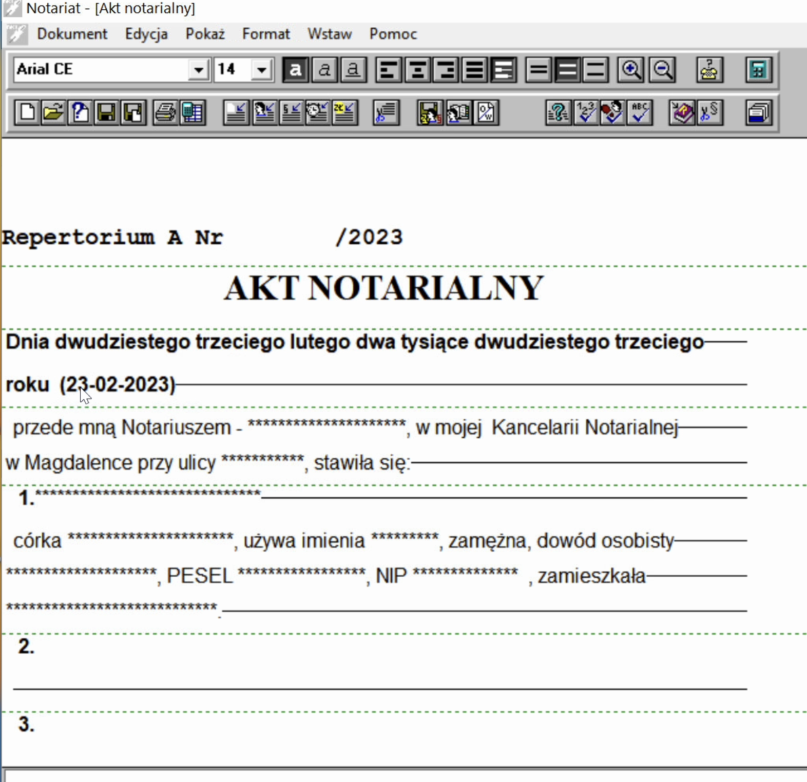807x782 pixels.
Task: Set one-and-a-half line spacing
Action: pos(567,70)
